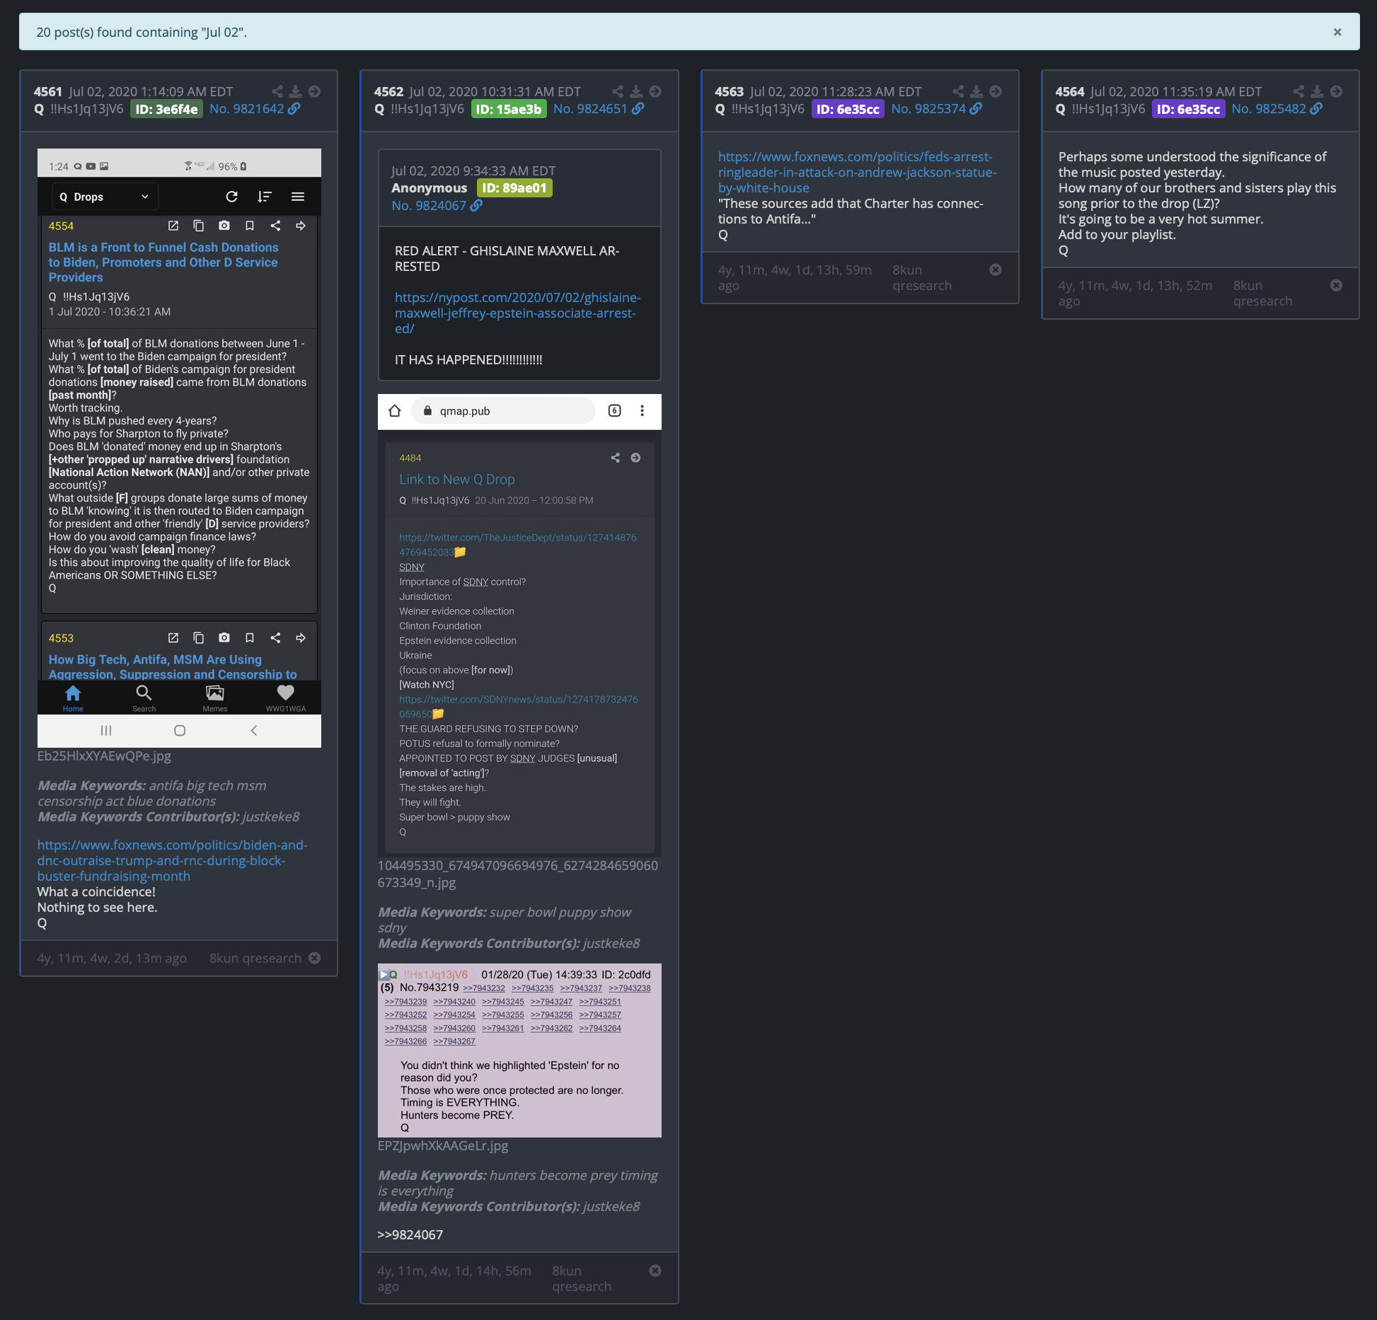Screen dimensions: 1377x1320
Task: Click timestamp Jul 02, 2020 11:28:23 AM EDT
Action: (836, 91)
